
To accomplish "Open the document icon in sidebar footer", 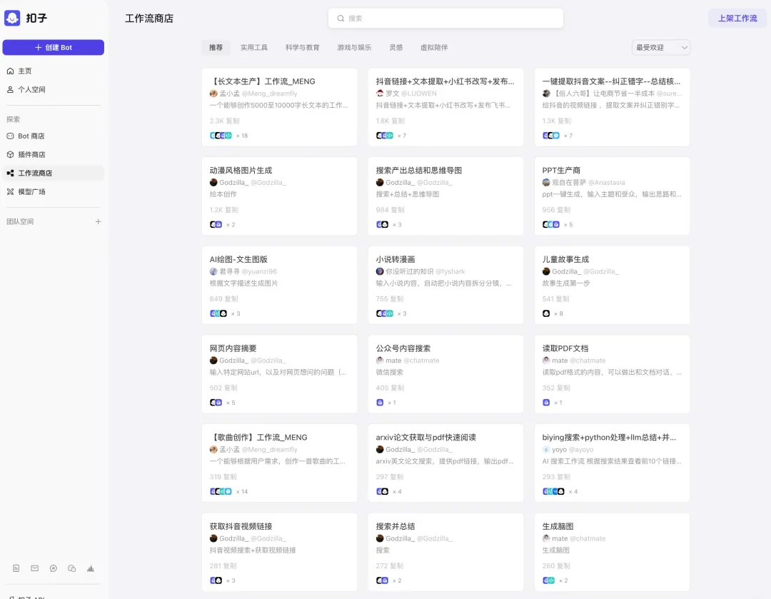I will click(16, 568).
